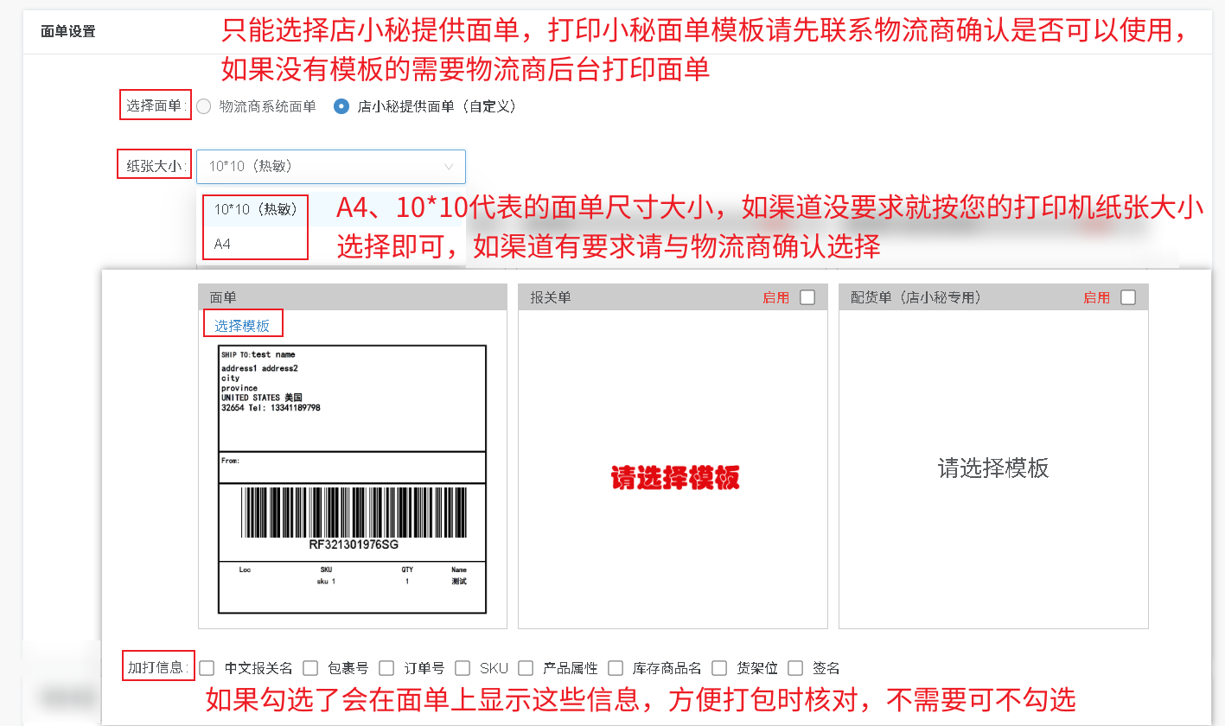This screenshot has height=726, width=1225.
Task: Select the 物流商系统面单 radio button
Action: pyautogui.click(x=204, y=106)
